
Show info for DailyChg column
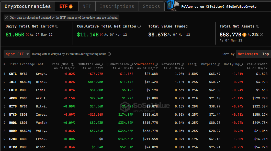(241, 64)
